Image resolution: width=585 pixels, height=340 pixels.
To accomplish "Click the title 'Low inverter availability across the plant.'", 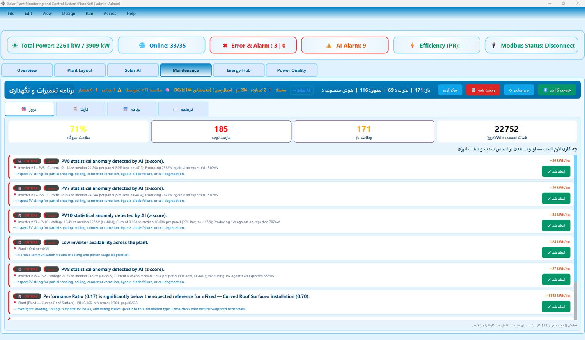I will (105, 243).
